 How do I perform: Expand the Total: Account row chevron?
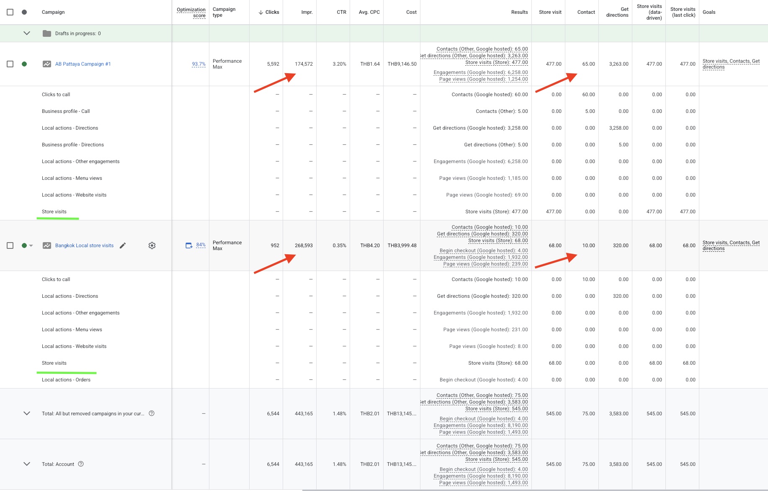[27, 464]
